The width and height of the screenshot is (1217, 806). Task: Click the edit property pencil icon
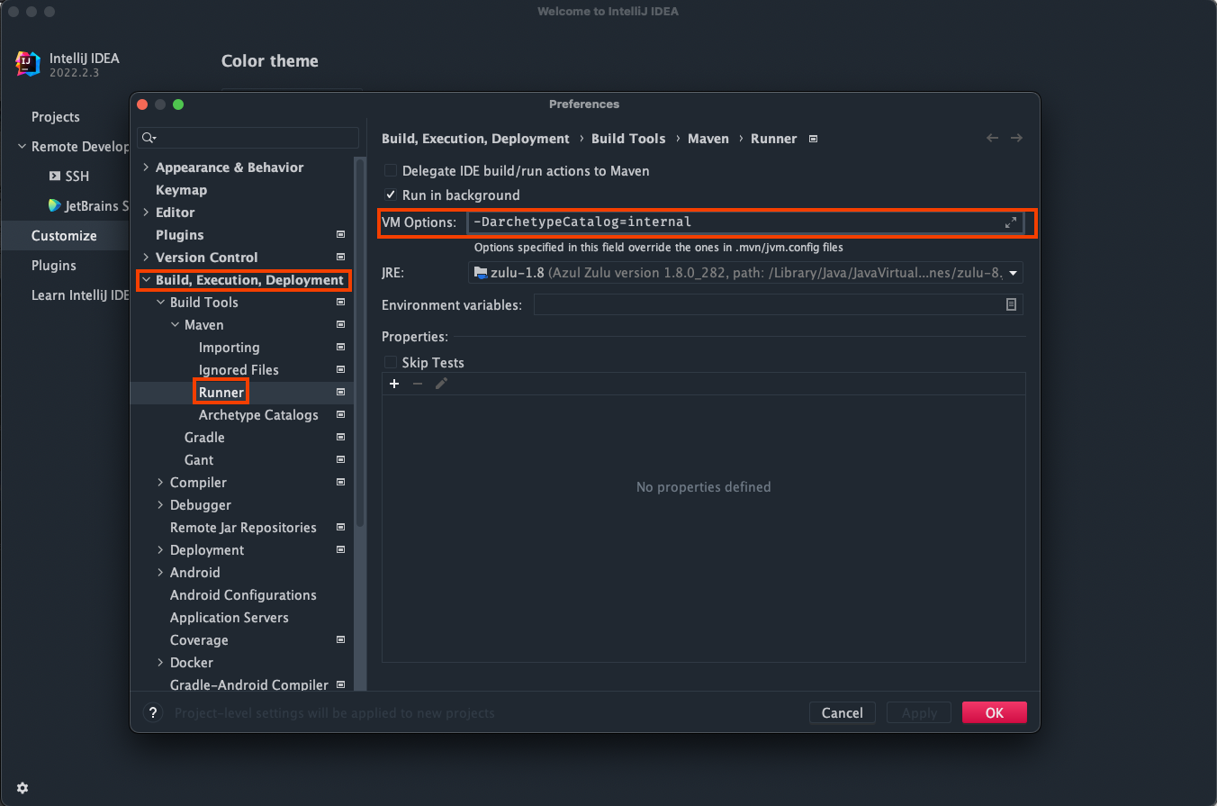(441, 384)
